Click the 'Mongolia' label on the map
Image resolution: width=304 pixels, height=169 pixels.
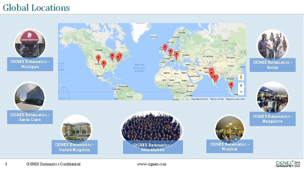pos(231,58)
